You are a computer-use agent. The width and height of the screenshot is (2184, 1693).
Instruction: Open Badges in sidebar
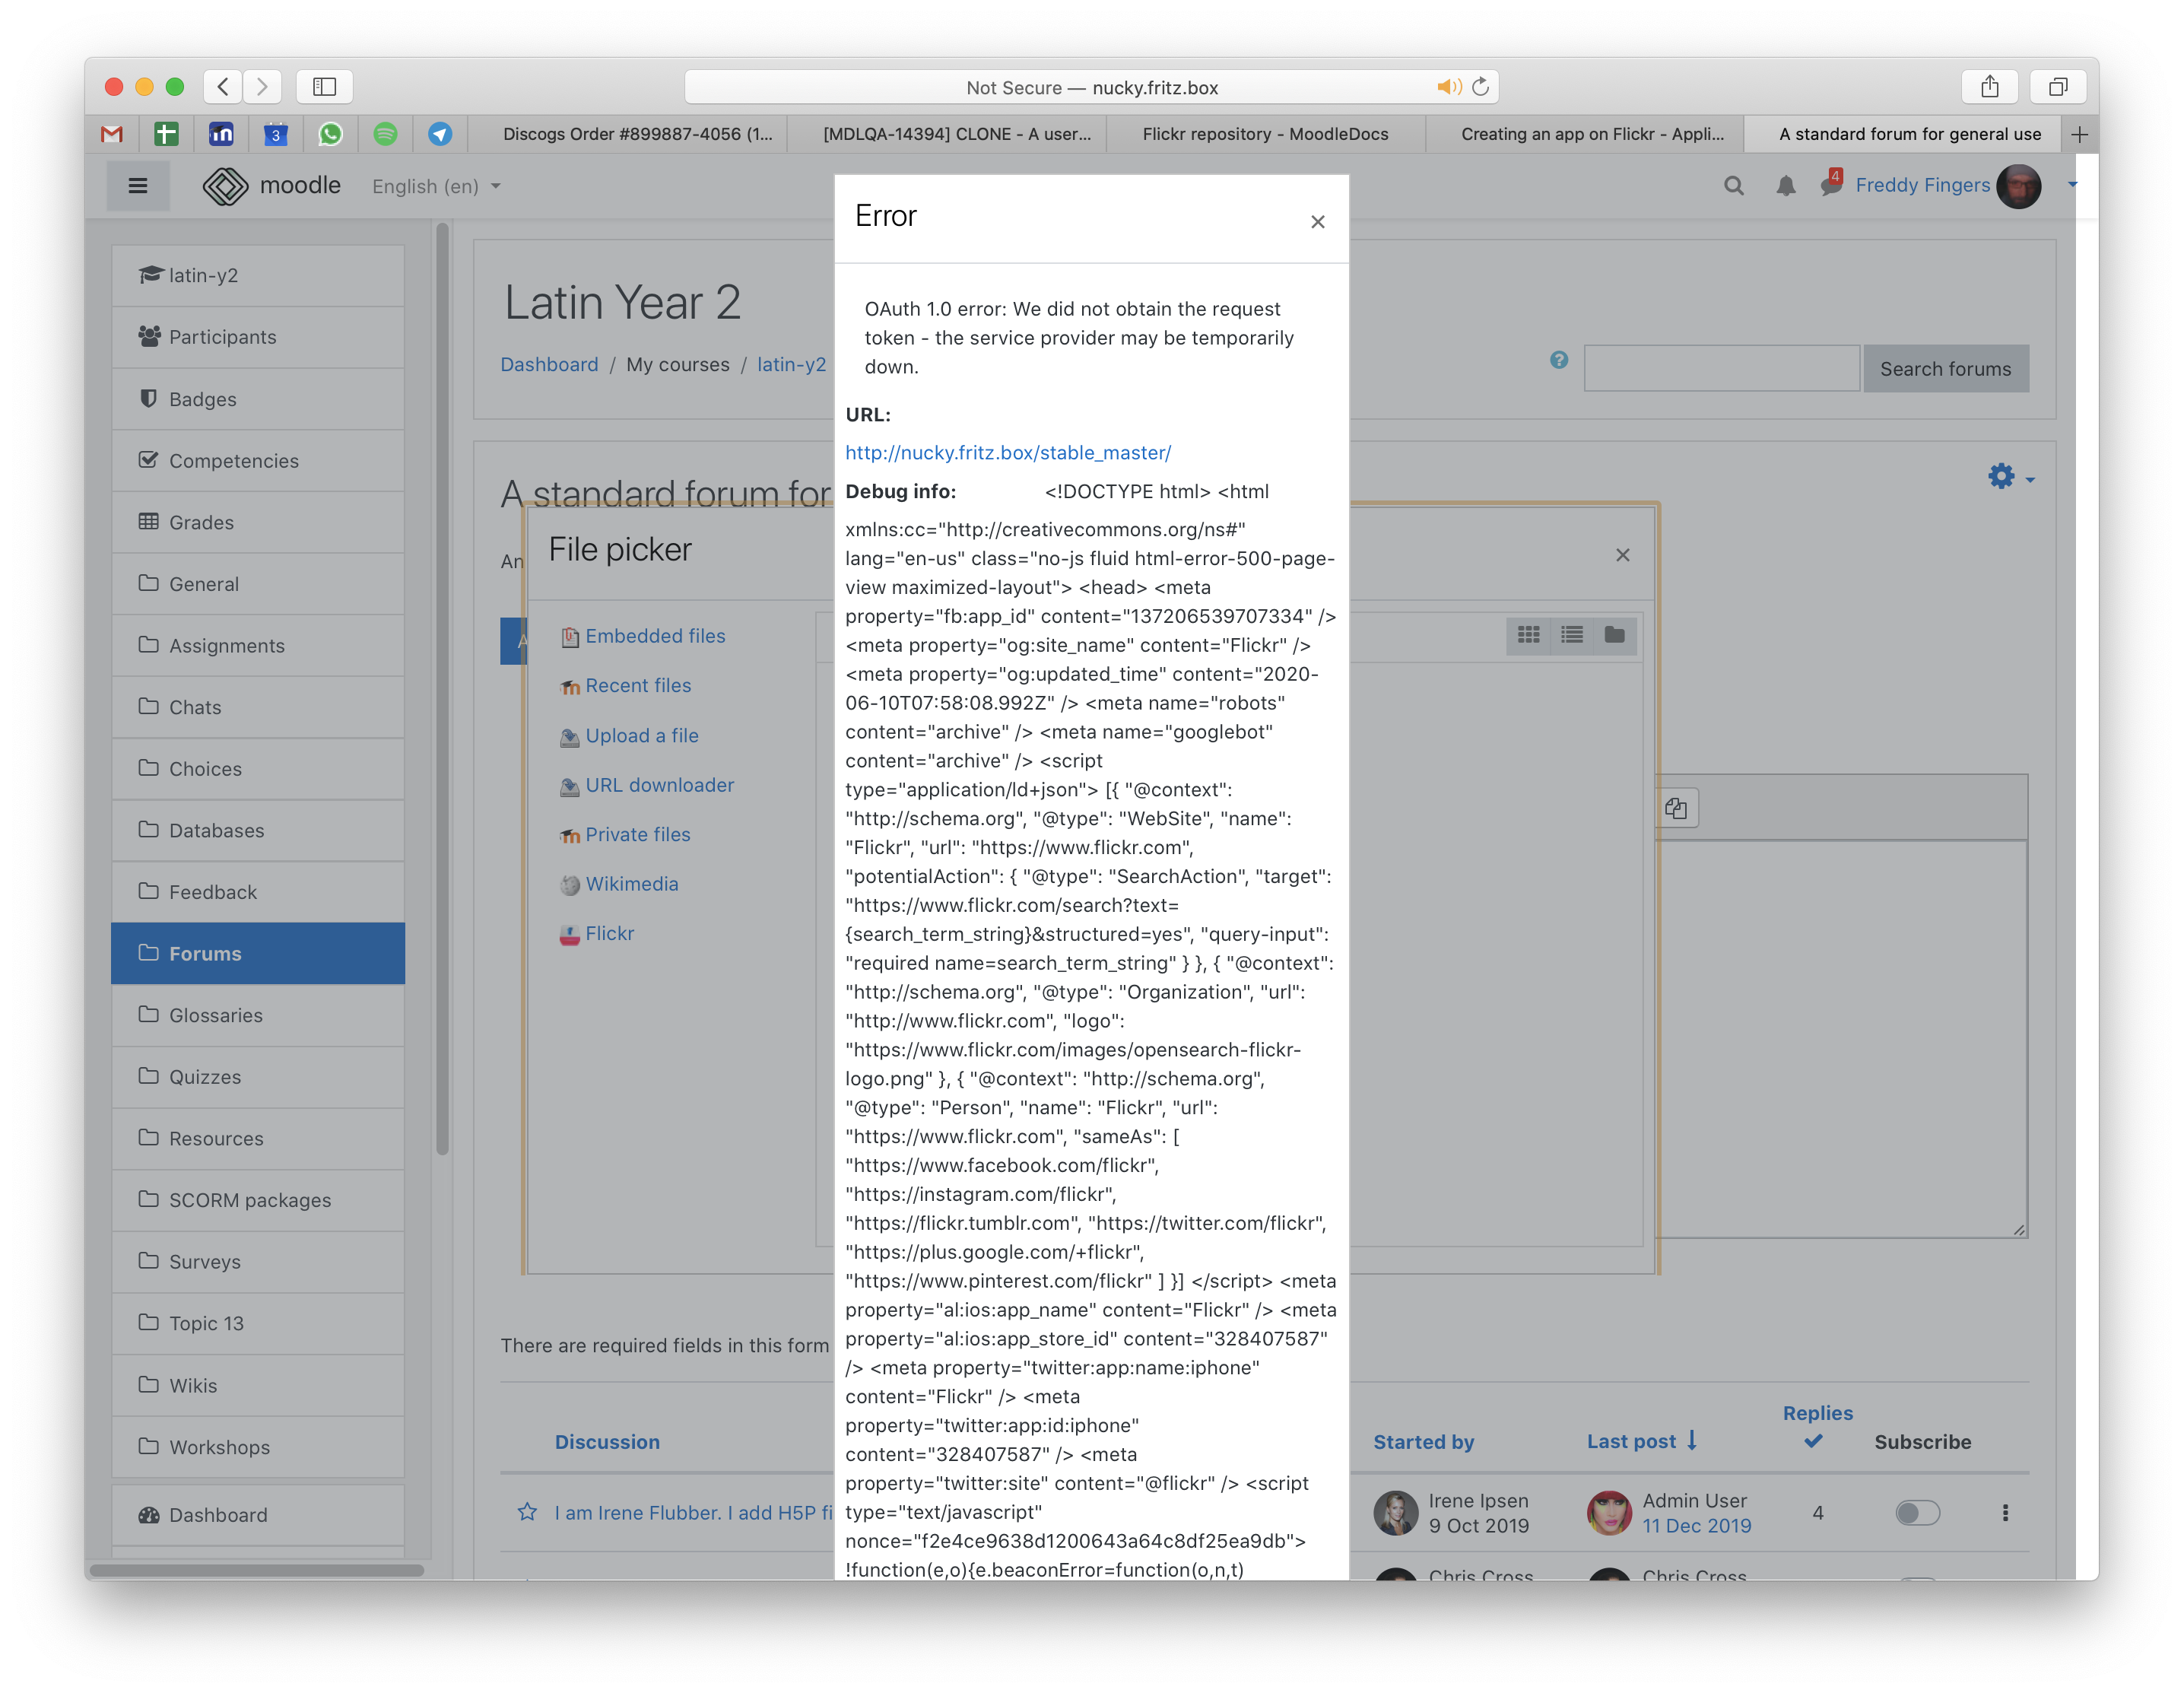point(258,399)
